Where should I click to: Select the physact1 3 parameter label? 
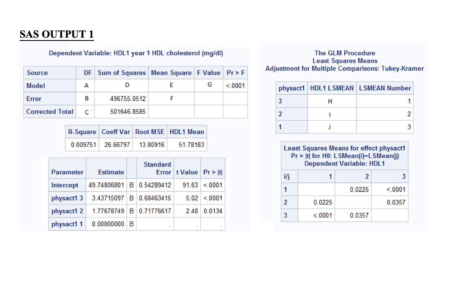(67, 198)
